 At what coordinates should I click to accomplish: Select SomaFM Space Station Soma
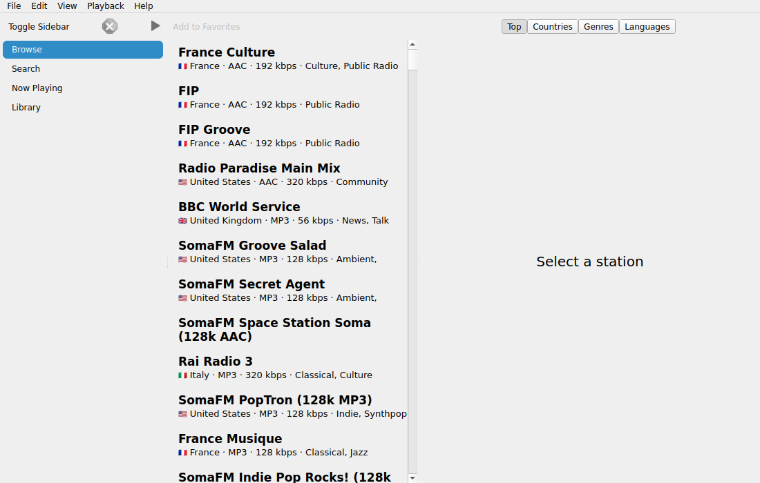tap(292, 330)
